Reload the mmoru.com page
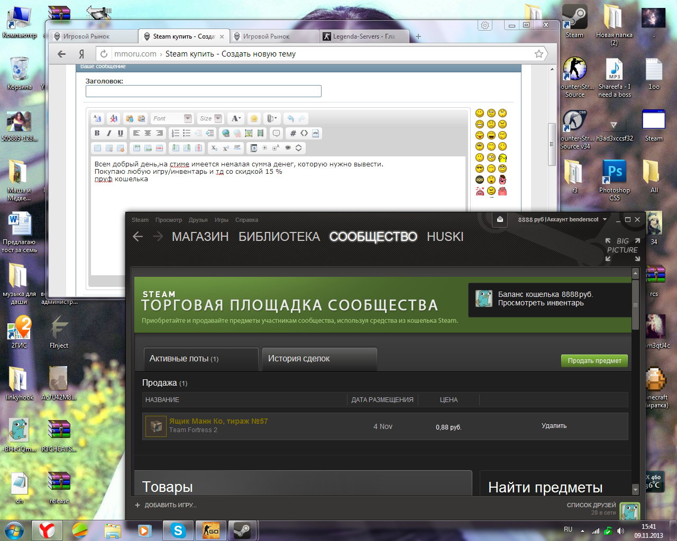 pos(104,54)
